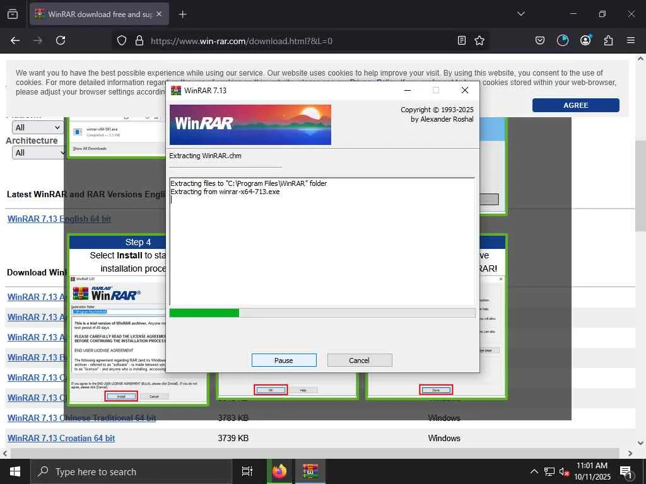Viewport: 646px width, 484px height.
Task: Open taskbar clock and date
Action: tap(592, 471)
